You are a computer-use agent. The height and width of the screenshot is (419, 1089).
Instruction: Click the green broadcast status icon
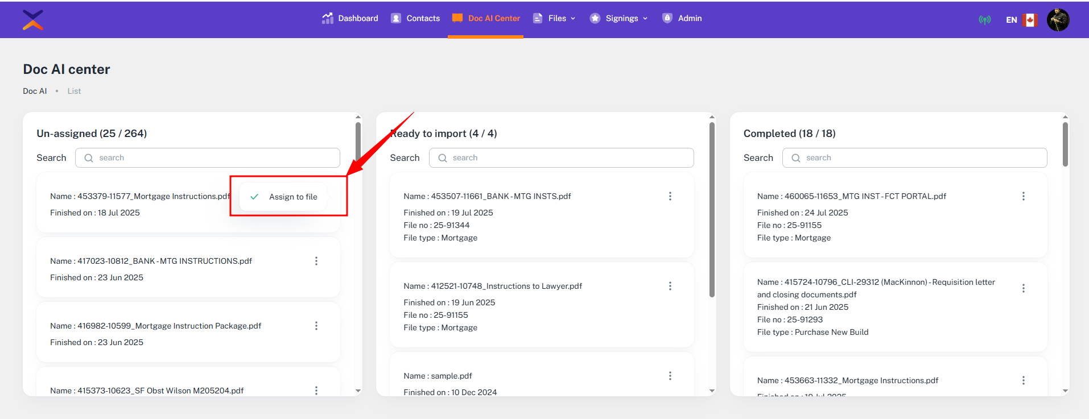(x=984, y=20)
